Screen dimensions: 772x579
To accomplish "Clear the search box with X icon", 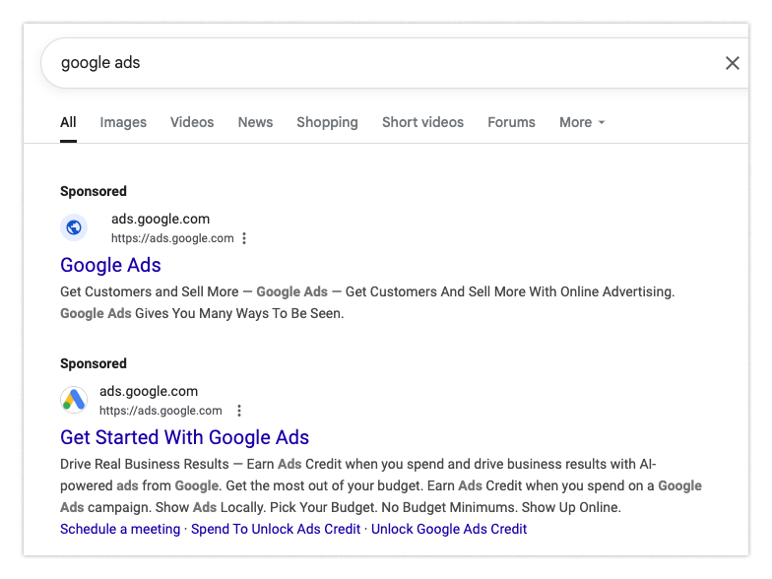I will coord(732,63).
